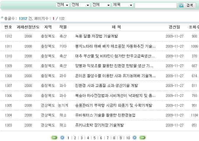
Task: Click the total page count '132'
Action: pyautogui.click(x=62, y=19)
